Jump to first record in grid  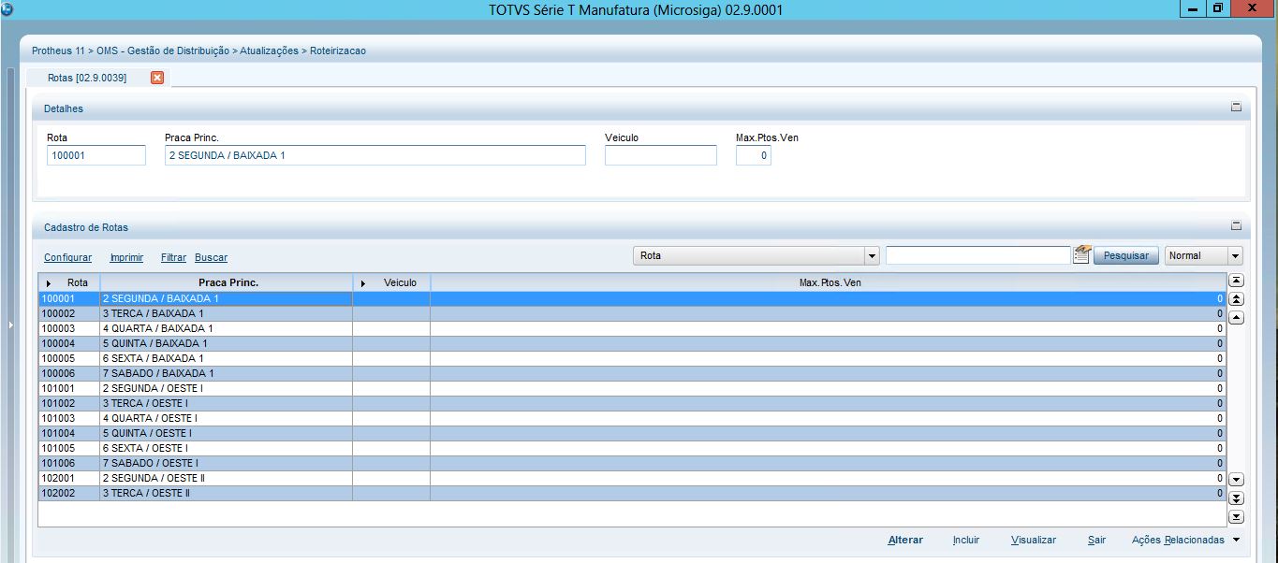tap(1236, 280)
